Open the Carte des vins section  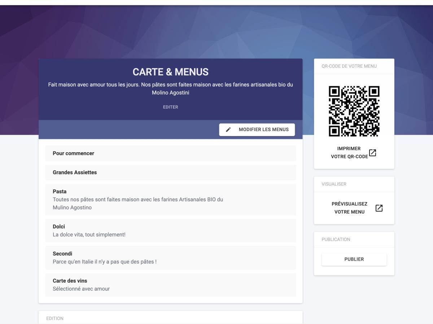click(x=170, y=285)
